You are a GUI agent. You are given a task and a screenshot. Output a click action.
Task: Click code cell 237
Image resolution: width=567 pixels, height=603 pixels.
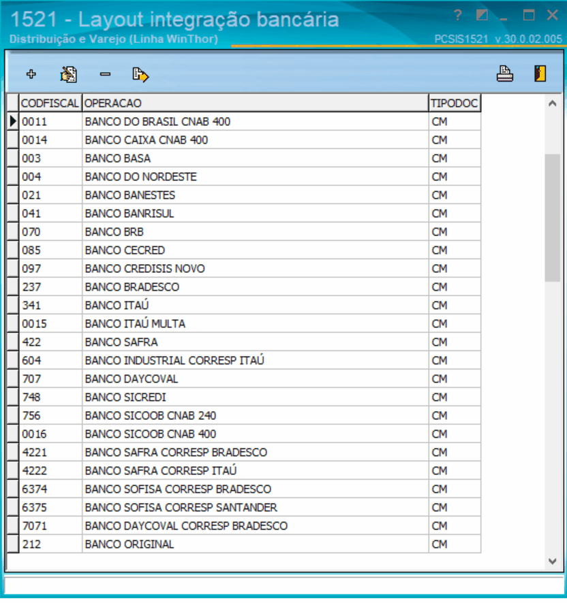coord(50,287)
